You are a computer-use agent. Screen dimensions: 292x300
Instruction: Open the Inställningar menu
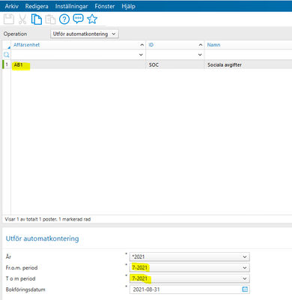point(71,6)
